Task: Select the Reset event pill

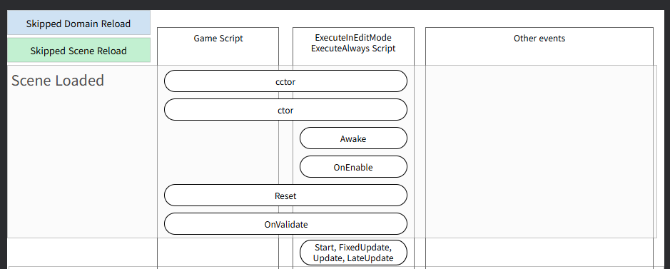Action: (285, 196)
